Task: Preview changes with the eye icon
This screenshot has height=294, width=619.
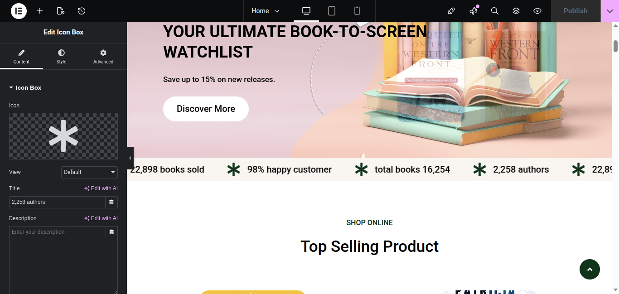Action: coord(537,11)
